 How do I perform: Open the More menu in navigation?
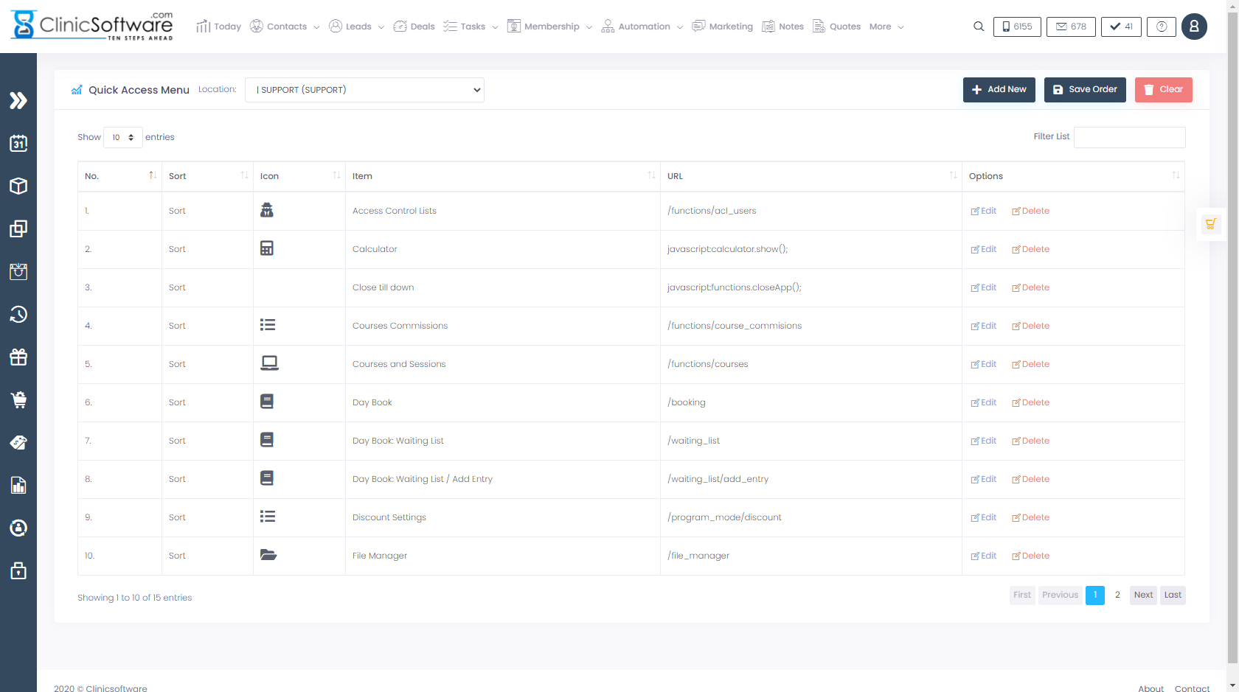coord(886,27)
